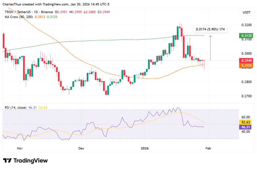Click the Dec label on time axis
This screenshot has height=169, width=257.
click(81, 148)
